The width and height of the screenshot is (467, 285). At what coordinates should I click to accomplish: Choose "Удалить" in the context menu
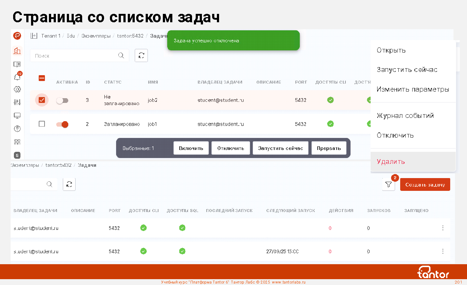point(391,162)
